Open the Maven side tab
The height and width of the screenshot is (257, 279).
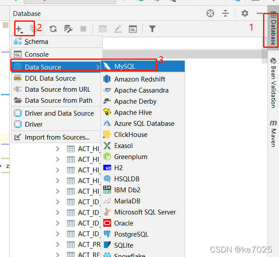tap(273, 133)
